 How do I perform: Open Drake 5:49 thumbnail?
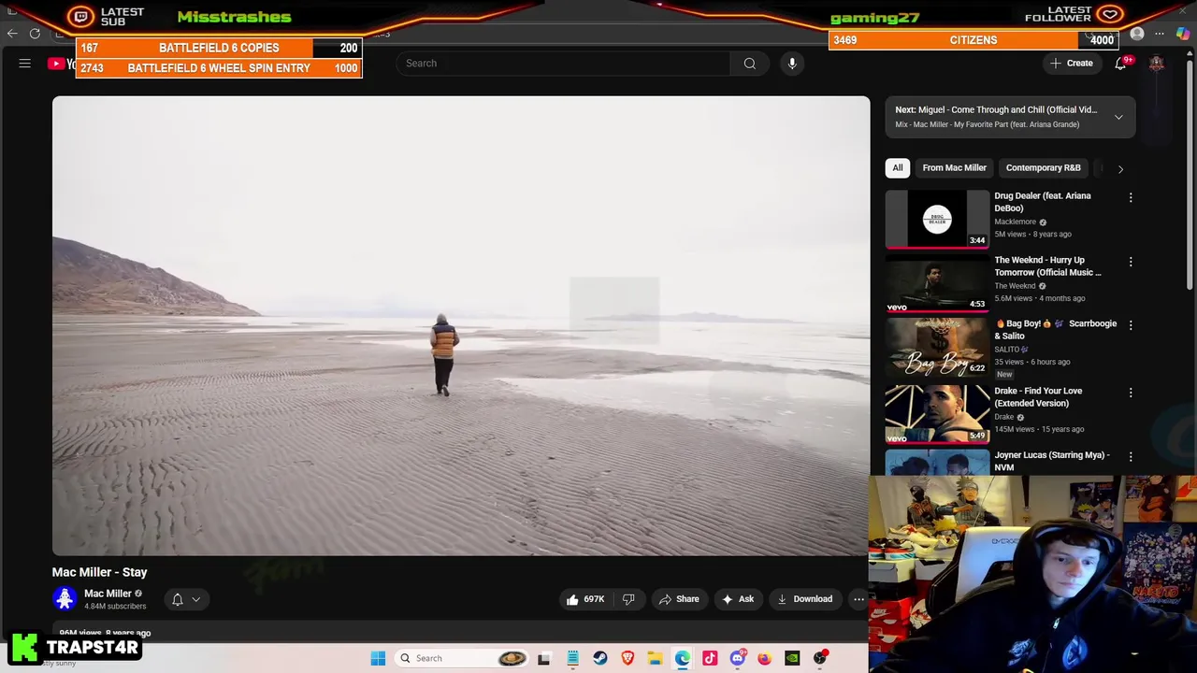(x=937, y=414)
